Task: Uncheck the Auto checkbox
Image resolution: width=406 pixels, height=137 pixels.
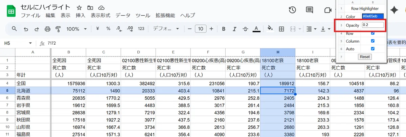Action: tap(373, 49)
